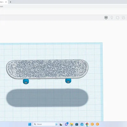Click the lightbulb Hide selected icon
Viewport: 127px width, 127px height.
(112, 17)
